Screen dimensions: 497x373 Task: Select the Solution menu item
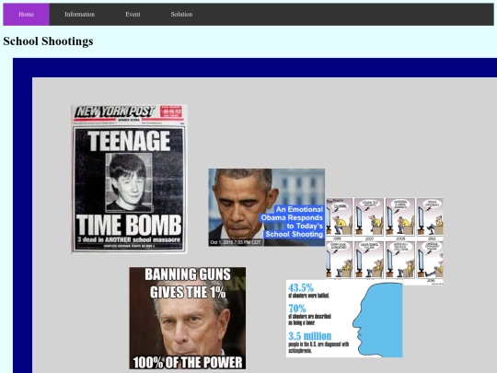181,14
